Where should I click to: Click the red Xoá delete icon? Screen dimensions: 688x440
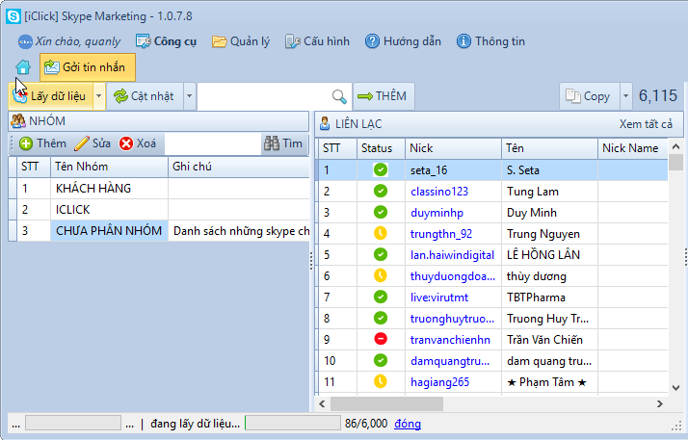(126, 143)
